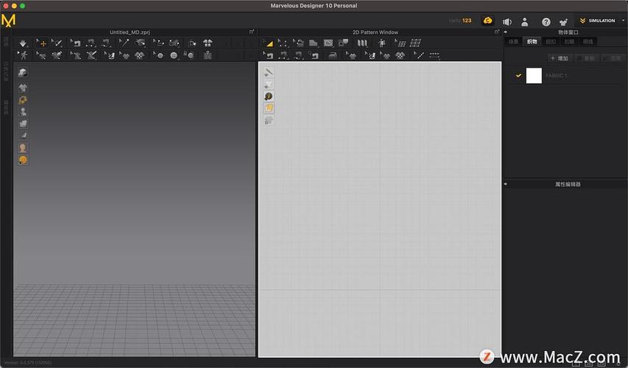Open the user account profile icon

525,22
